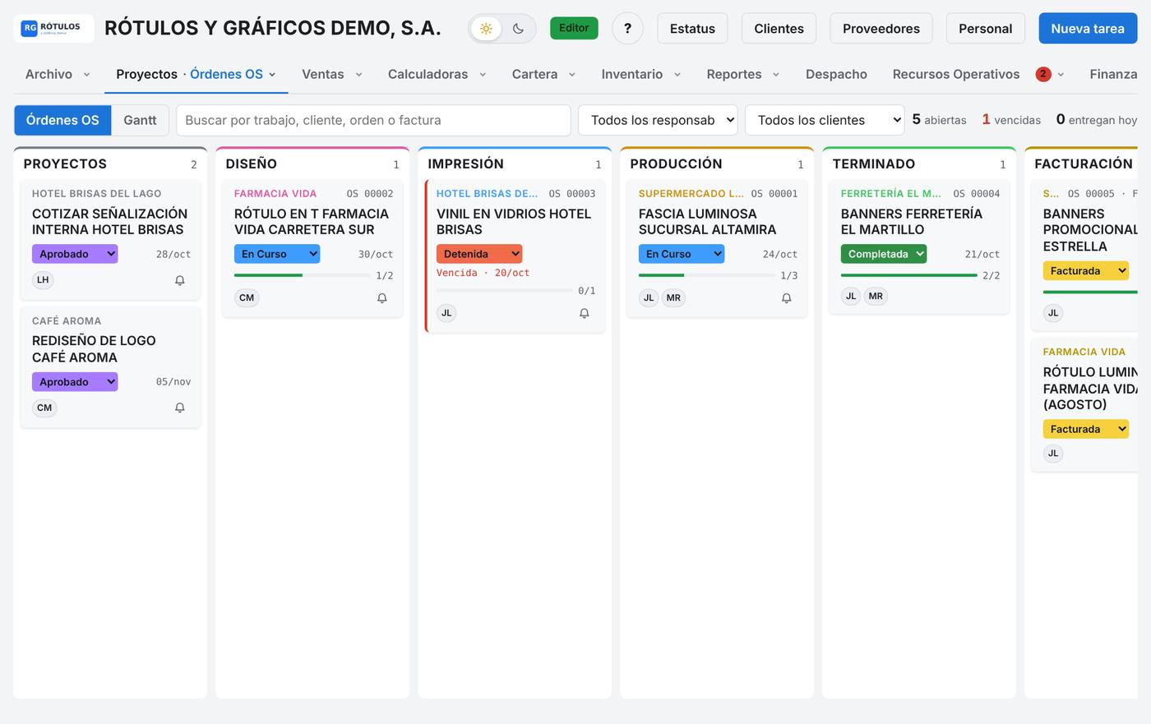Click bell icon on Rótulo en T Farmacia card

point(382,298)
